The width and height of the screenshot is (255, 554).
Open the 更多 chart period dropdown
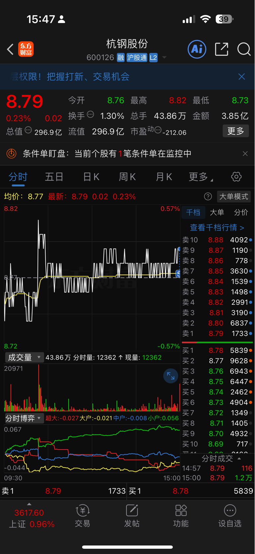pyautogui.click(x=201, y=177)
